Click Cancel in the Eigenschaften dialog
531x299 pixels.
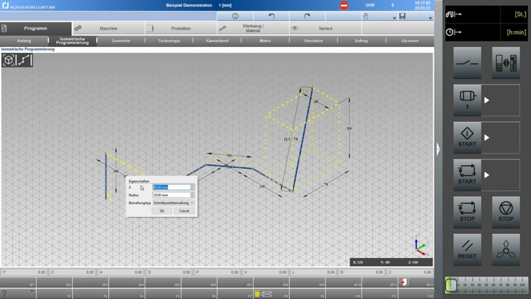pos(184,211)
